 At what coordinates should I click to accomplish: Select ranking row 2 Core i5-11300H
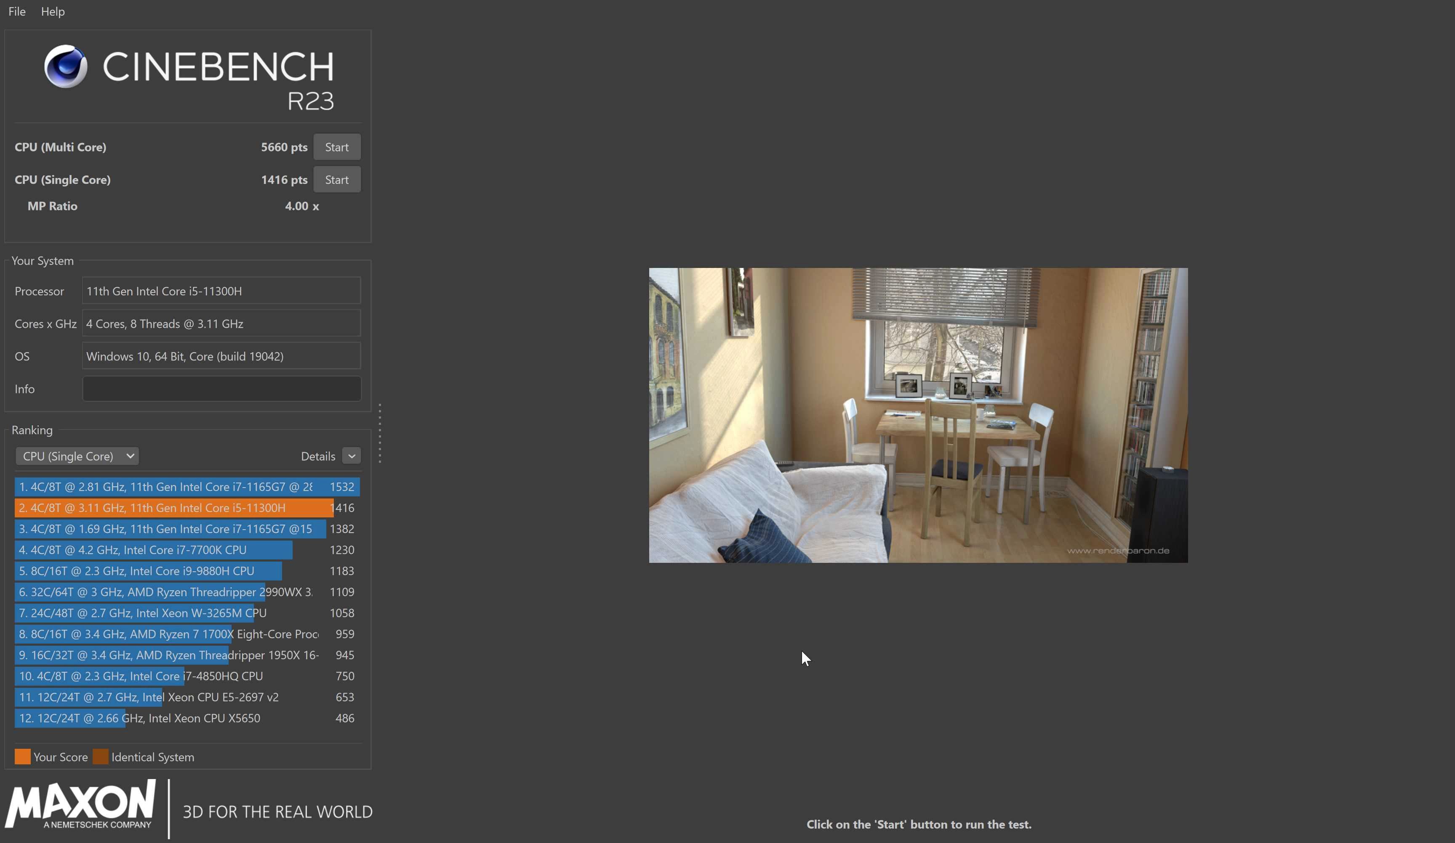tap(187, 508)
